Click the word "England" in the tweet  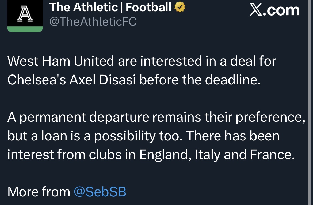pyautogui.click(x=165, y=155)
